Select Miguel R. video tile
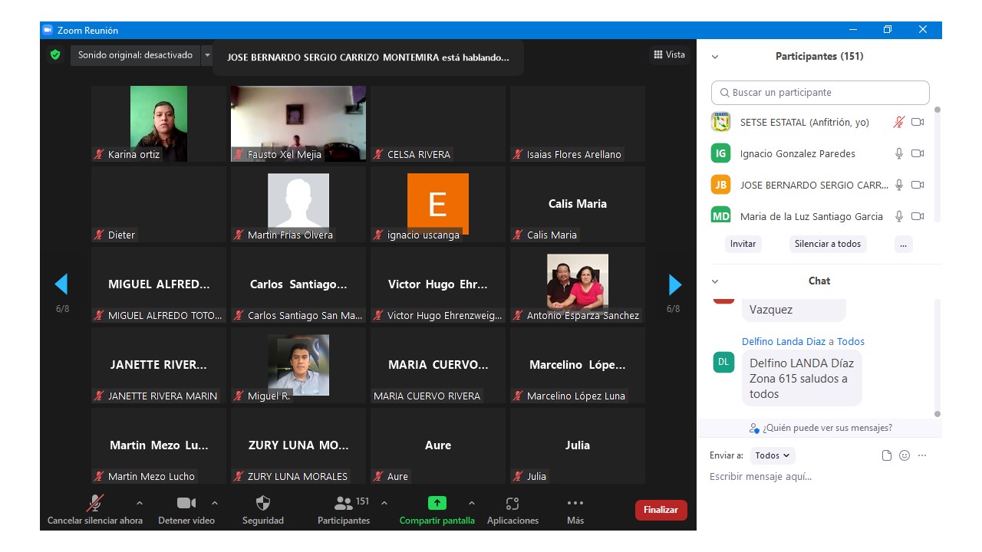This screenshot has width=982, height=552. (x=298, y=365)
